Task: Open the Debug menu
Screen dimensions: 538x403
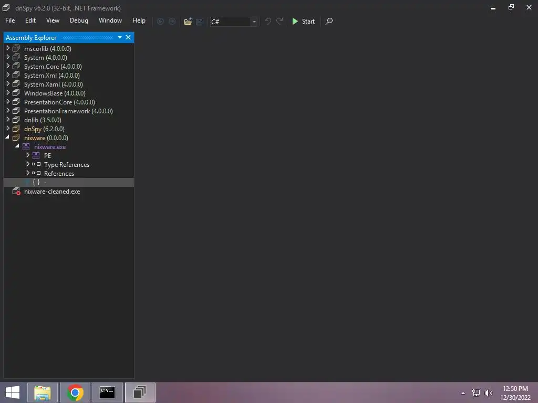Action: [x=79, y=20]
